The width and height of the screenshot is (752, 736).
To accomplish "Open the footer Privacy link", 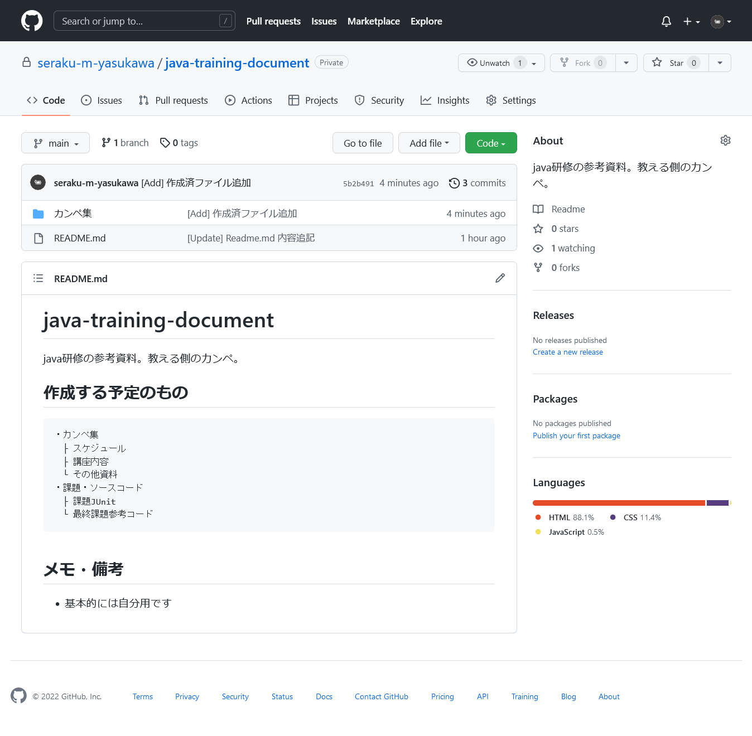I will point(187,696).
